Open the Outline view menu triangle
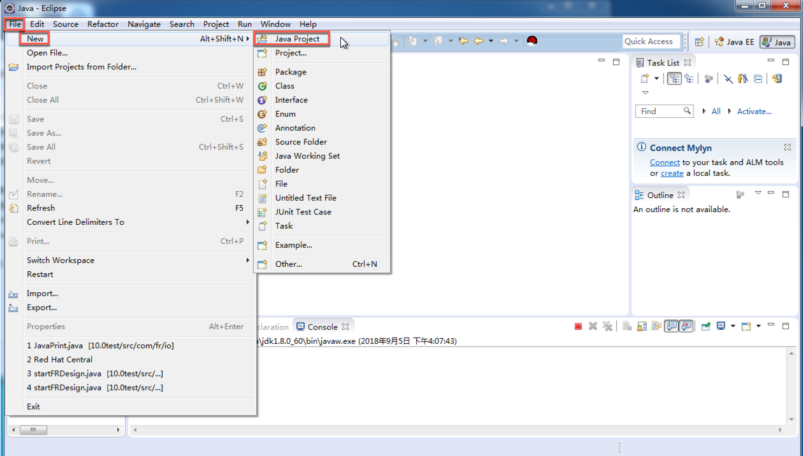This screenshot has height=456, width=803. point(758,193)
